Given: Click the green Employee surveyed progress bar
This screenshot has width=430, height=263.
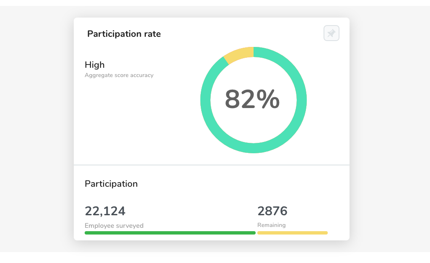Looking at the screenshot, I should click(170, 233).
